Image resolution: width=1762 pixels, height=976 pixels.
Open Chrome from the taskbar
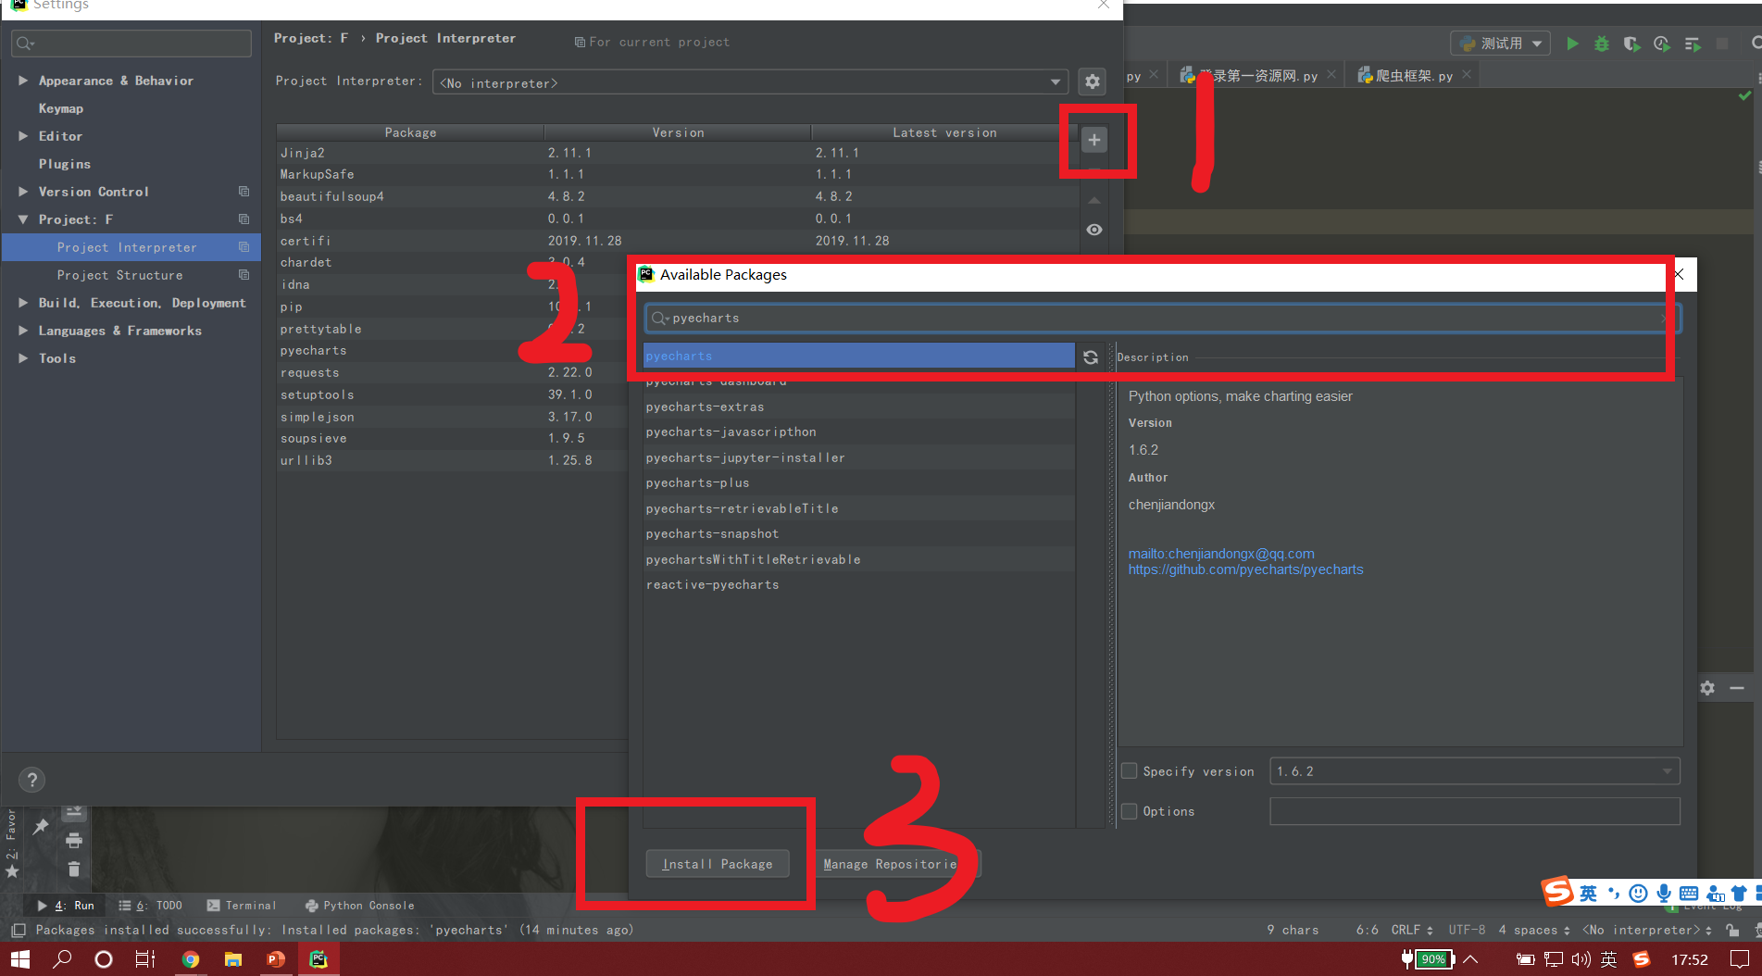point(190,959)
